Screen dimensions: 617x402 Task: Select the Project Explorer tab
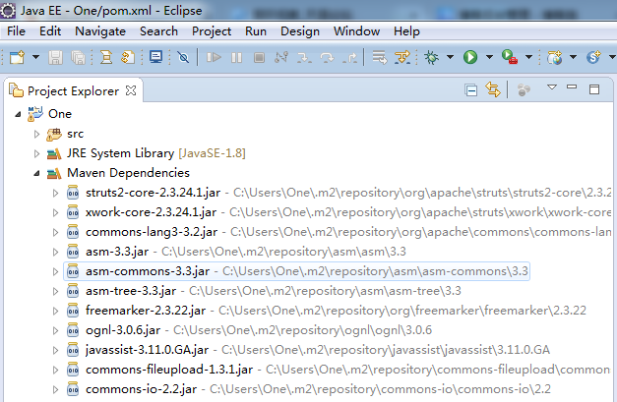coord(73,91)
